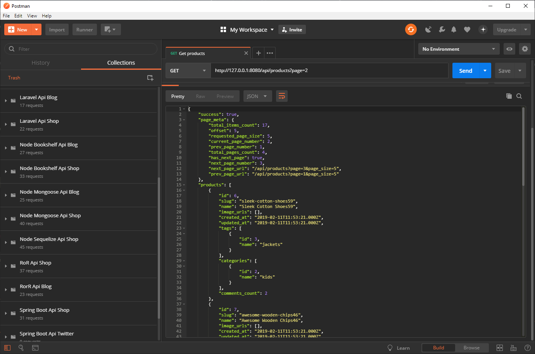This screenshot has height=354, width=535.
Task: Add a new request tab
Action: click(x=259, y=53)
